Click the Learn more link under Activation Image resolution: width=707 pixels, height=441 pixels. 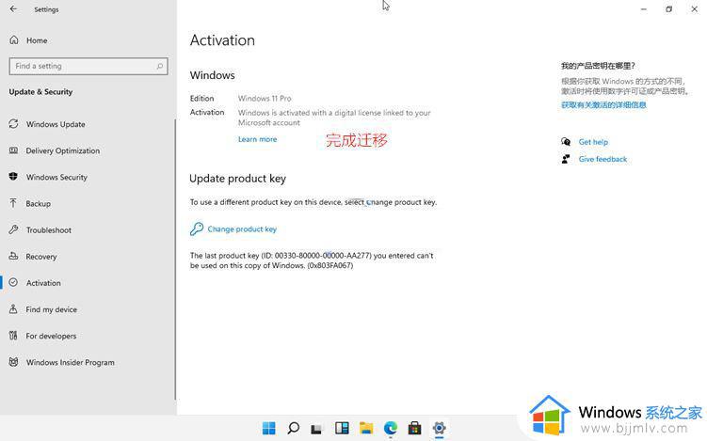pos(257,140)
